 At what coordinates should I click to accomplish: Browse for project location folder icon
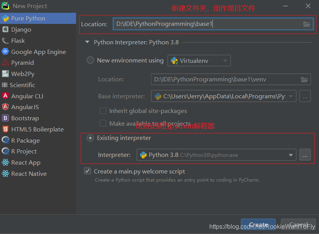(x=307, y=24)
